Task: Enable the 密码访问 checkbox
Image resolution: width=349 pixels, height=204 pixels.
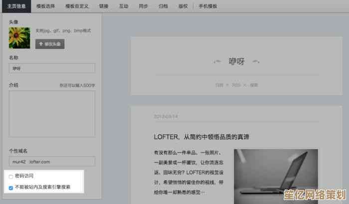Action: (11, 177)
